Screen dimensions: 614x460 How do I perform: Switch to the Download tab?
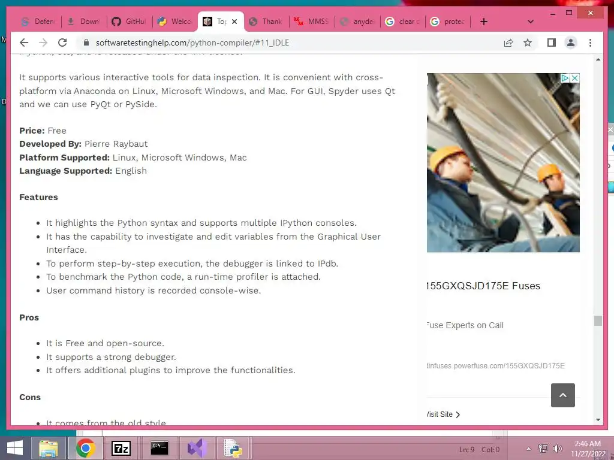[x=84, y=22]
